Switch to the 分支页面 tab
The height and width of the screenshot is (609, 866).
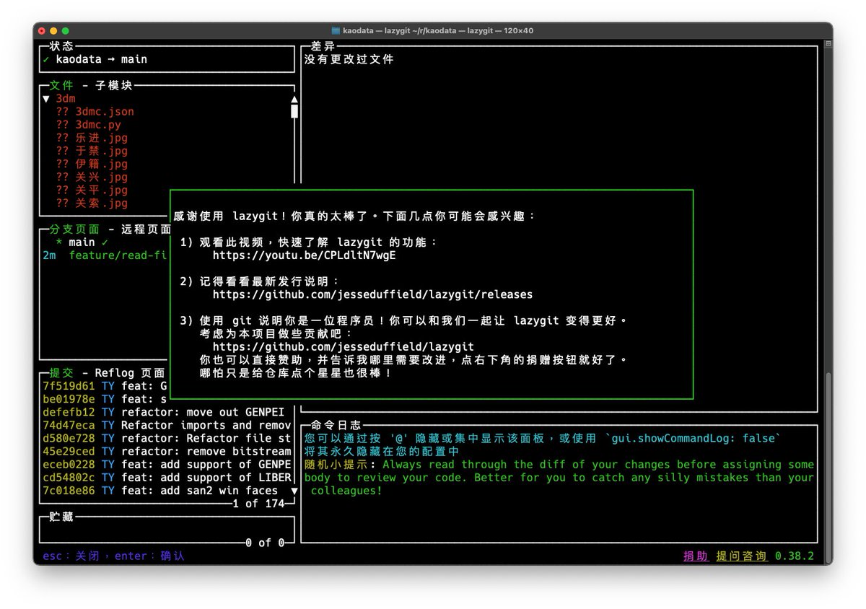click(x=74, y=229)
